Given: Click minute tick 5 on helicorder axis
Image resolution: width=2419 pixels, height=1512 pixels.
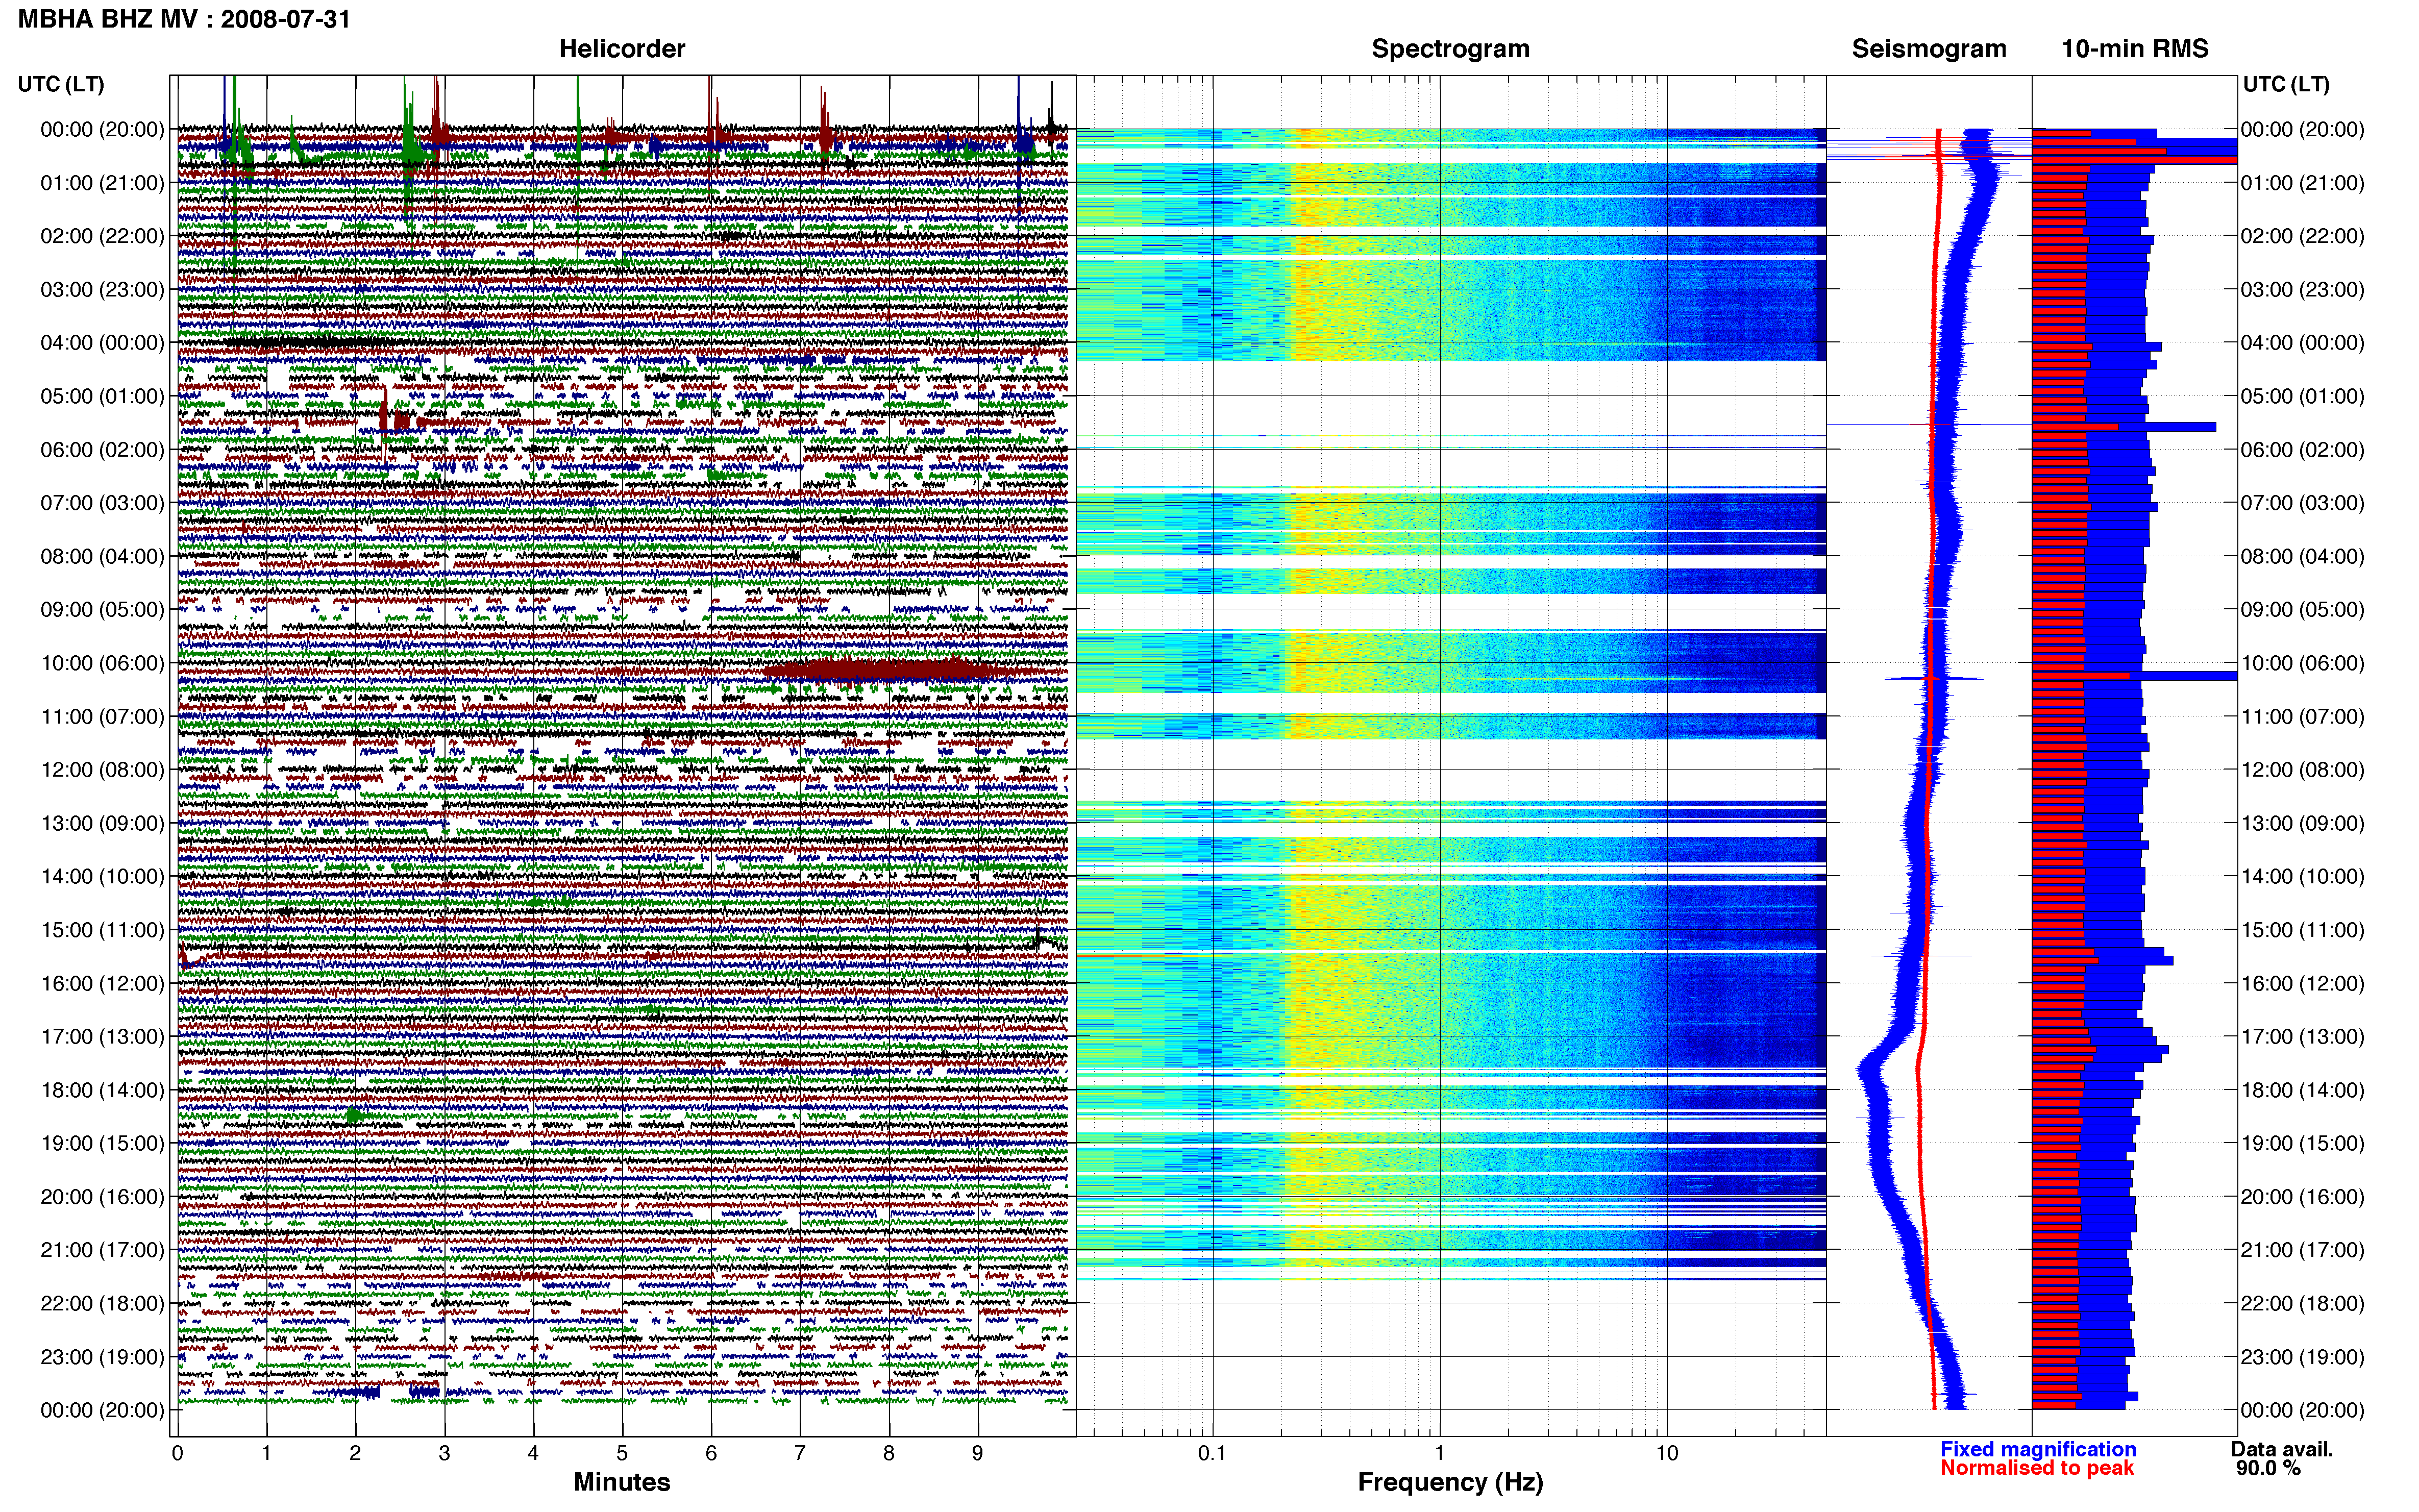Looking at the screenshot, I should (x=622, y=1453).
